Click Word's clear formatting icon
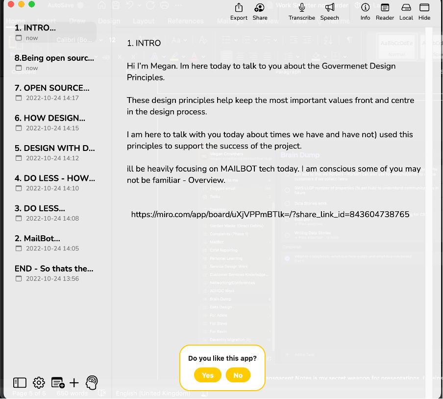This screenshot has height=399, width=443. (203, 40)
